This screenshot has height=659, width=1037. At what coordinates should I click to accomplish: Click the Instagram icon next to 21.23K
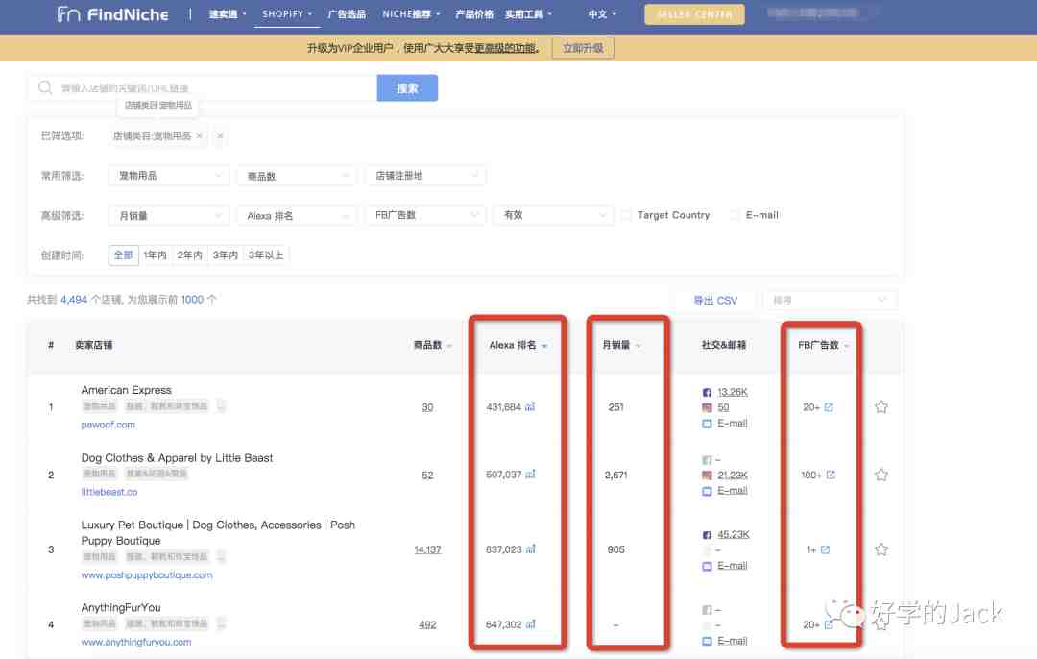(707, 476)
